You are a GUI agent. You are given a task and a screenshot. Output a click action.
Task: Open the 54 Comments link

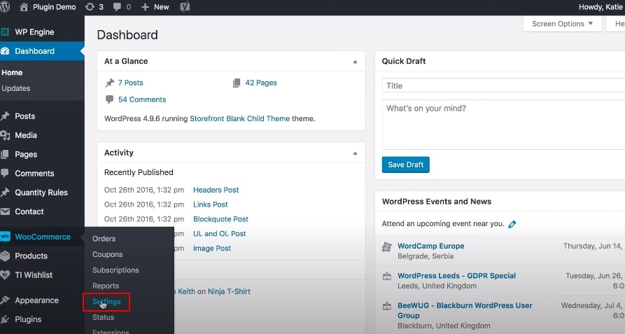coord(142,99)
